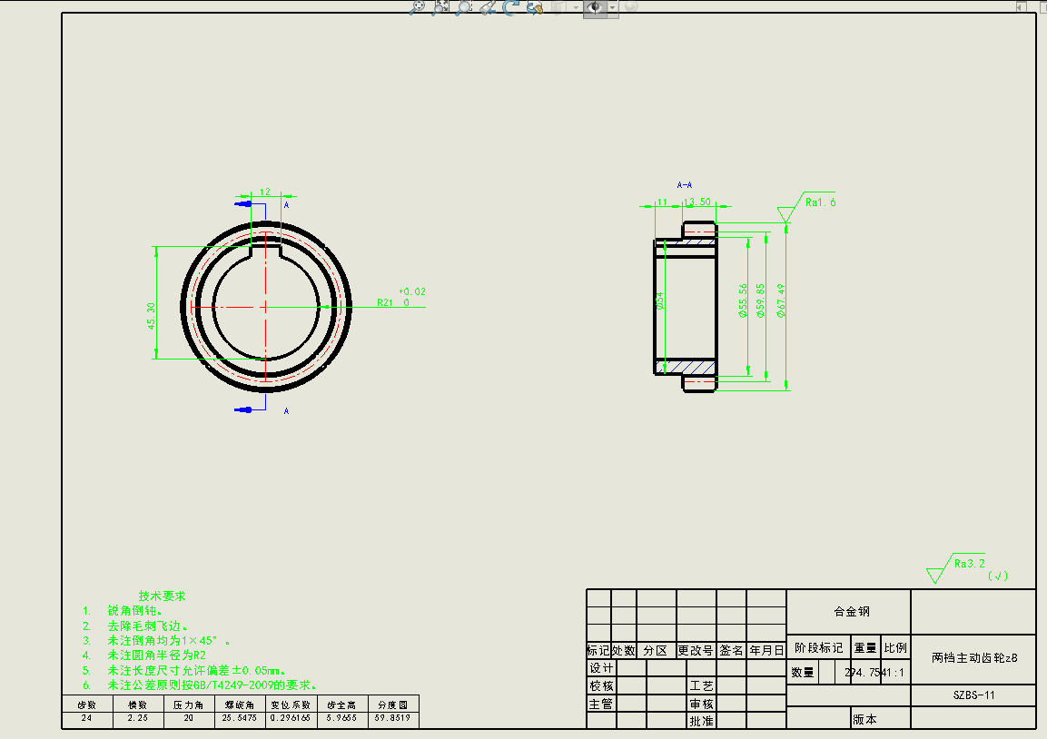This screenshot has width=1047, height=739.
Task: Select the Zoom to Area dashed-box magnifier
Action: coord(464,7)
